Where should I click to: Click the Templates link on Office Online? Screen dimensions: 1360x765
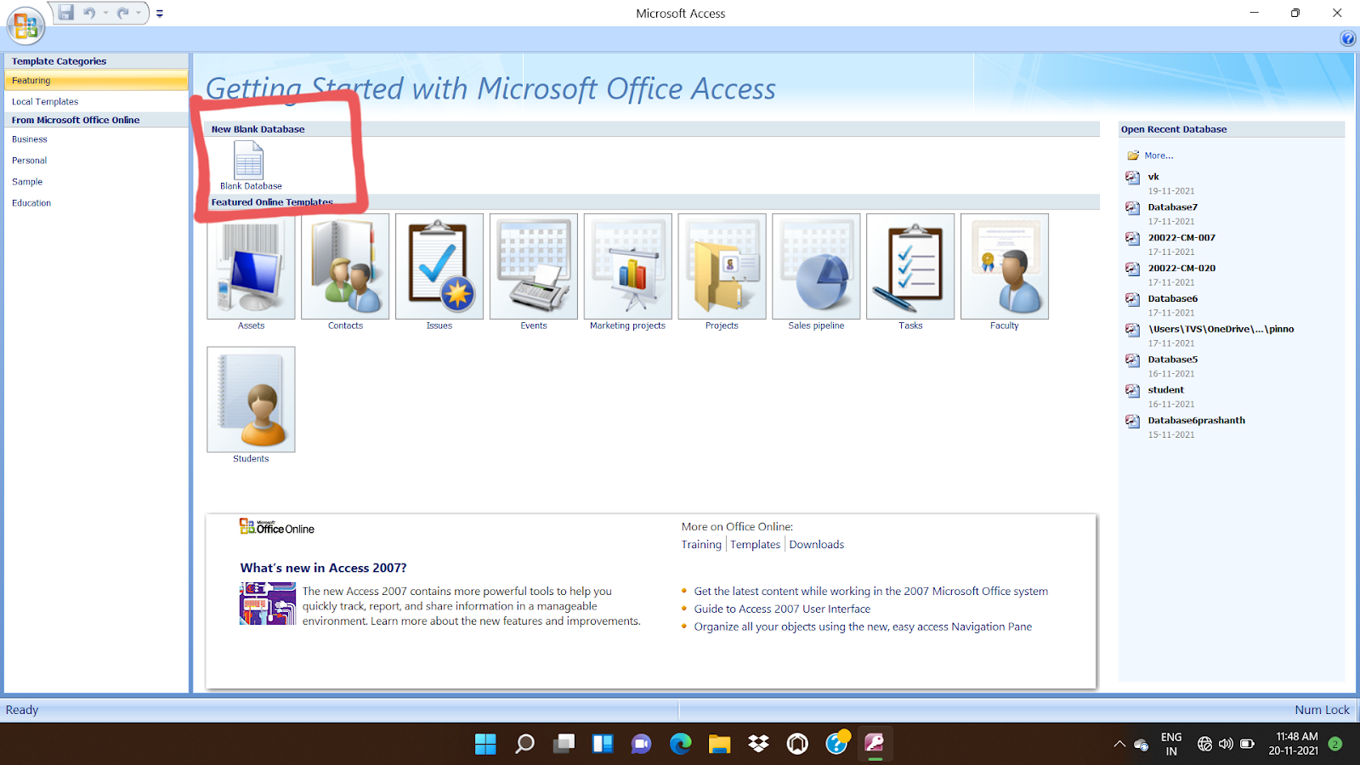[x=755, y=545]
